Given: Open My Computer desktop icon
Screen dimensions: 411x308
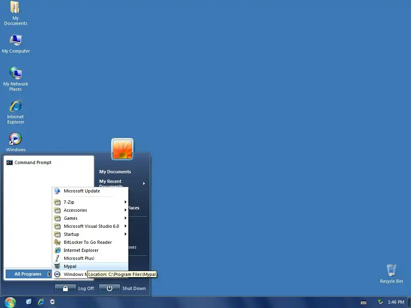Looking at the screenshot, I should pyautogui.click(x=16, y=44).
